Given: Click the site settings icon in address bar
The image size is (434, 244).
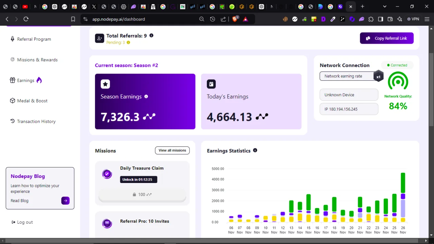Looking at the screenshot, I should click(x=85, y=19).
